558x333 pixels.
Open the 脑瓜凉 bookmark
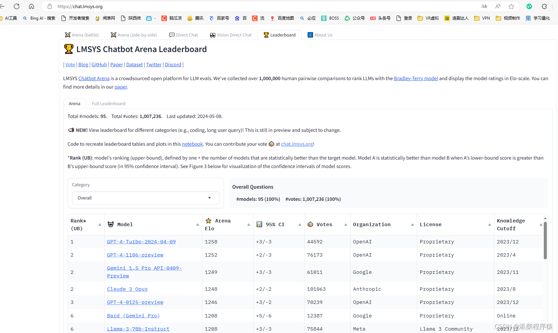click(172, 18)
